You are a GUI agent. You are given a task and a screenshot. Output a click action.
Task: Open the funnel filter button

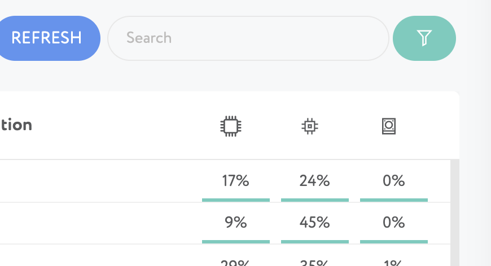pyautogui.click(x=424, y=38)
